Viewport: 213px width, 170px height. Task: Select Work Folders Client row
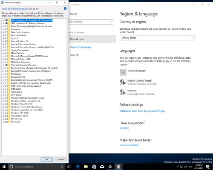(x=20, y=116)
